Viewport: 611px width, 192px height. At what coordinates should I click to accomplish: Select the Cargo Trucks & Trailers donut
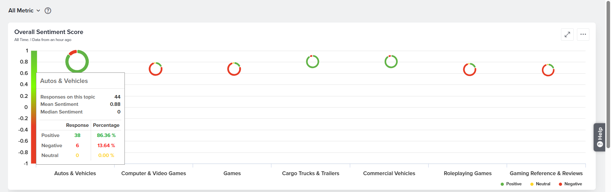(313, 61)
